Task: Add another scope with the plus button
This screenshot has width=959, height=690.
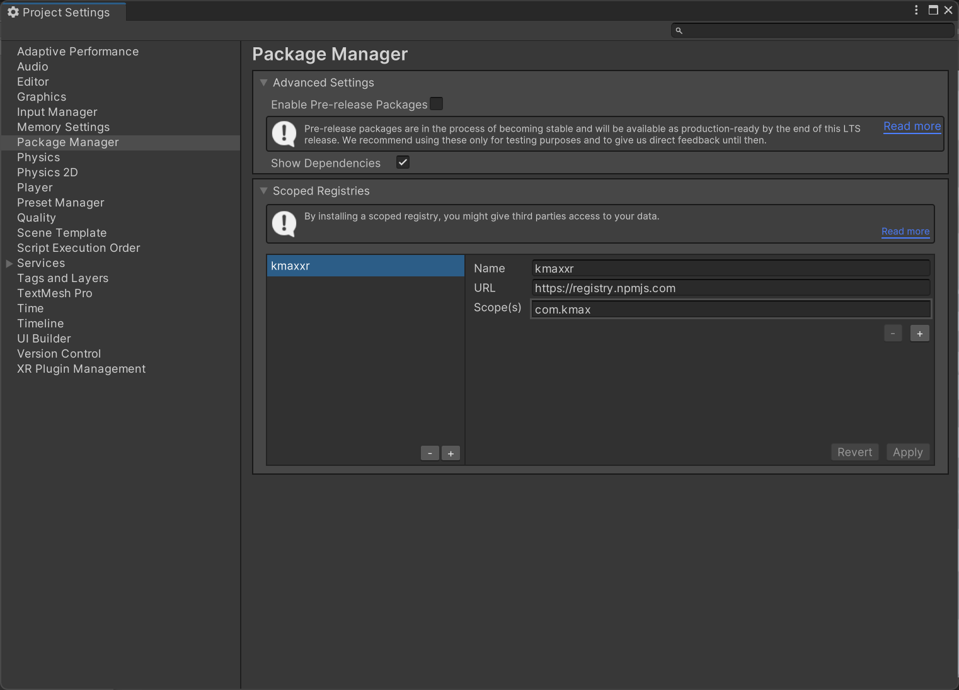Action: pyautogui.click(x=919, y=333)
